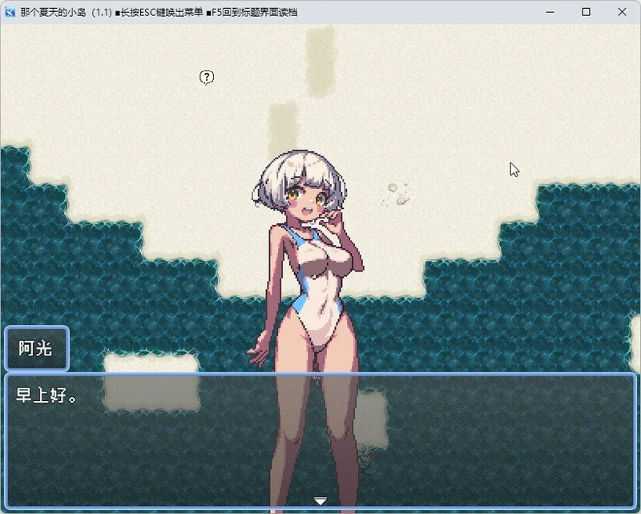Image resolution: width=641 pixels, height=514 pixels.
Task: Maximize the game window
Action: coord(586,12)
